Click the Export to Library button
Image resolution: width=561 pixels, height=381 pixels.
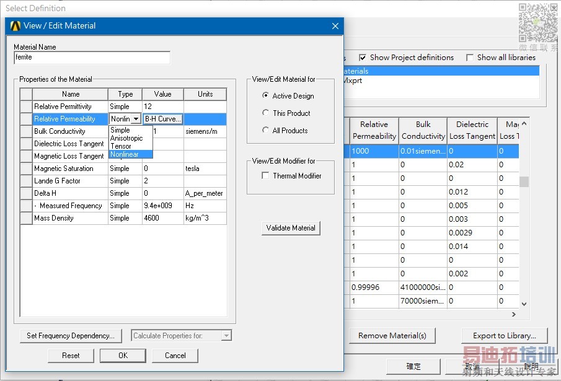click(505, 336)
